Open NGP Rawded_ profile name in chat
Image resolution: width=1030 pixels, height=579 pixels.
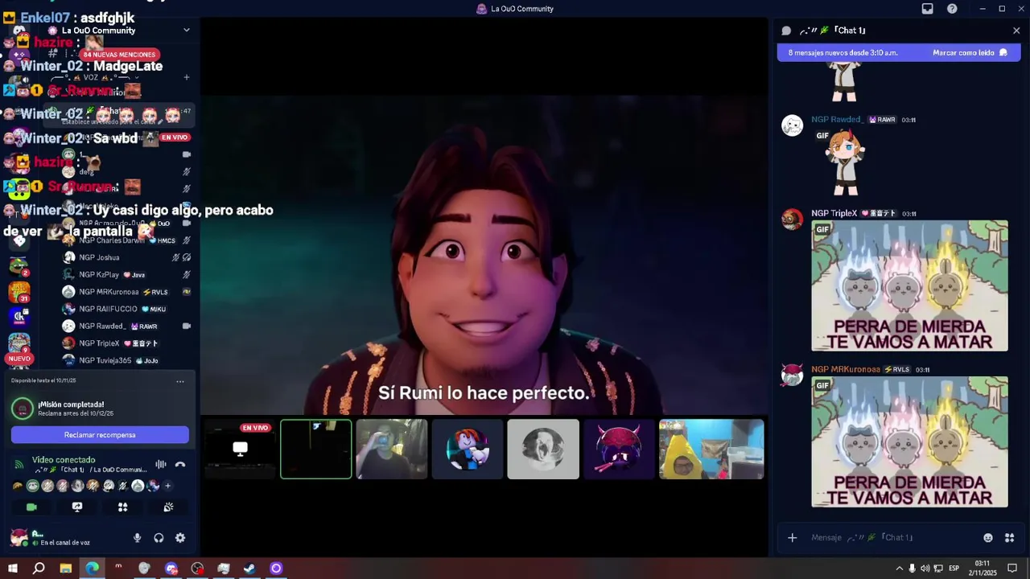(837, 120)
